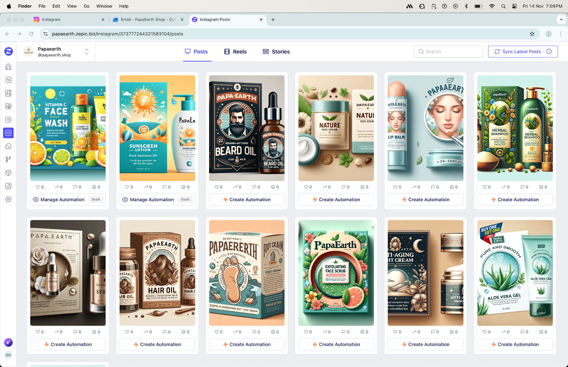Open the contacts book icon in sidebar

9,93
